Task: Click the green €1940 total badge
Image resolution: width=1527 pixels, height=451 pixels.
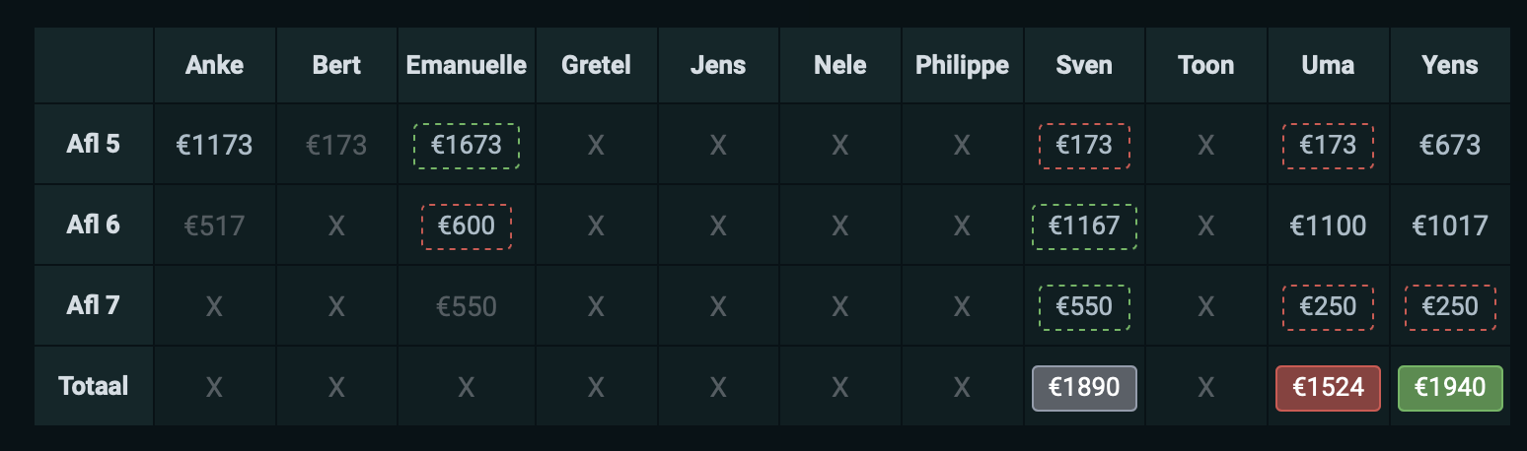Action: (1450, 388)
